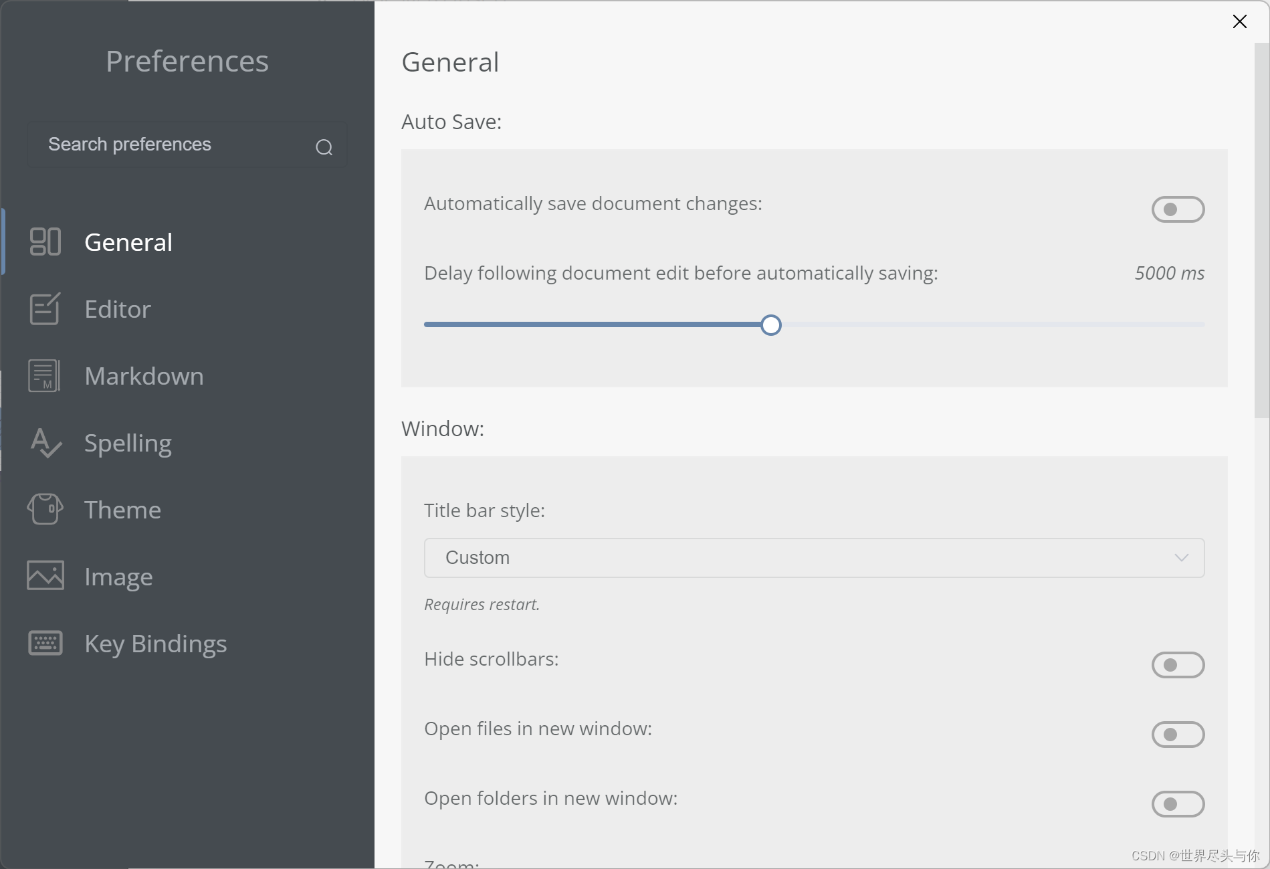
Task: Click the Key Bindings keyboard icon
Action: (45, 643)
